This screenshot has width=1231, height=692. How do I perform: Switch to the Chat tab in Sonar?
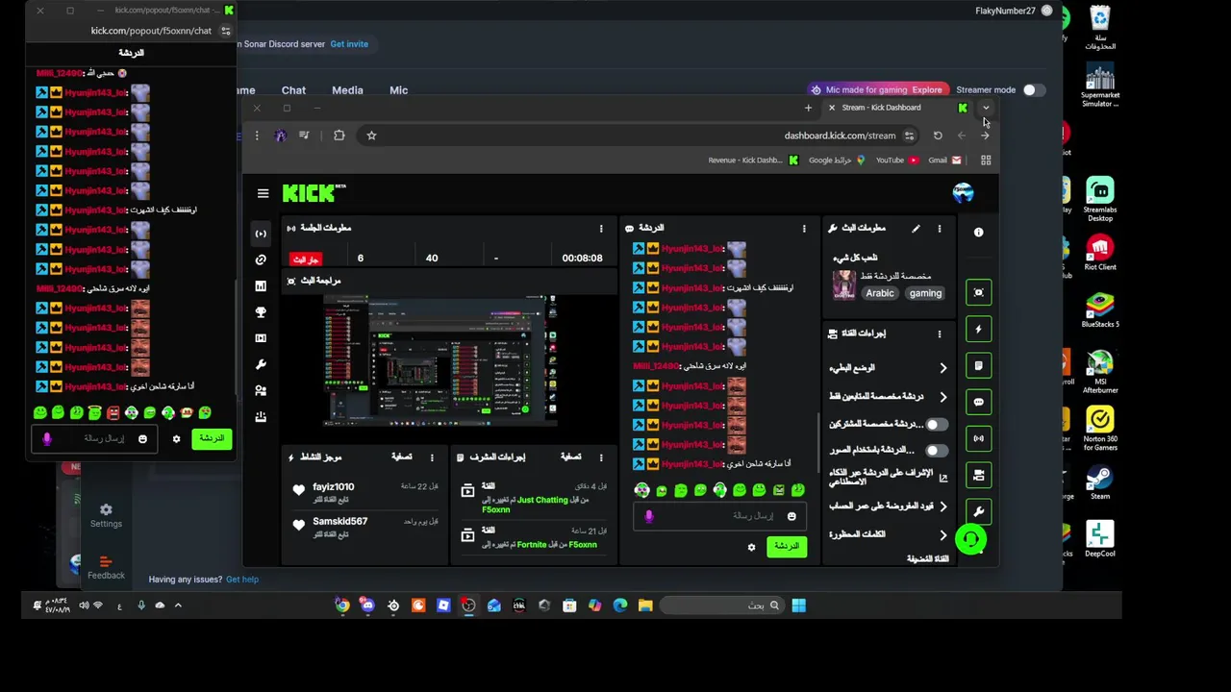[293, 90]
